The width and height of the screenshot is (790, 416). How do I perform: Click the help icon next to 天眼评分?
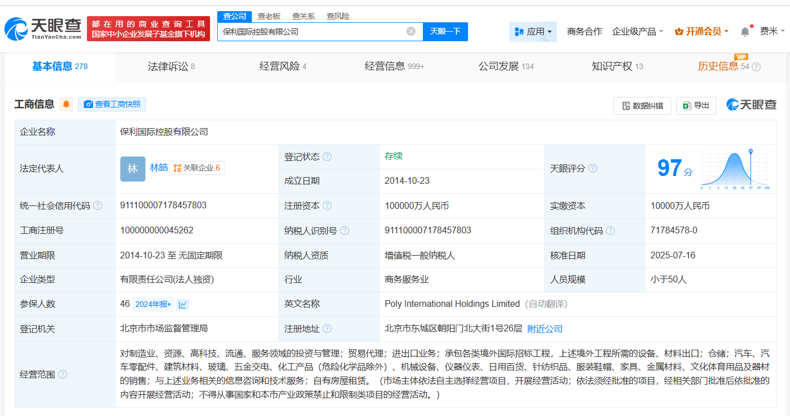tap(593, 168)
